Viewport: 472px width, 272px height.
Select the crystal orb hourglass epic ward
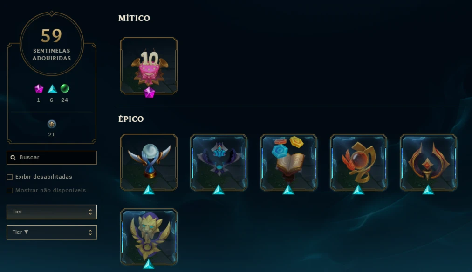pos(149,162)
